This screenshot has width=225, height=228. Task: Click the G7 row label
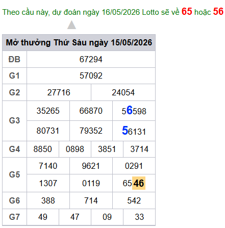(14, 217)
